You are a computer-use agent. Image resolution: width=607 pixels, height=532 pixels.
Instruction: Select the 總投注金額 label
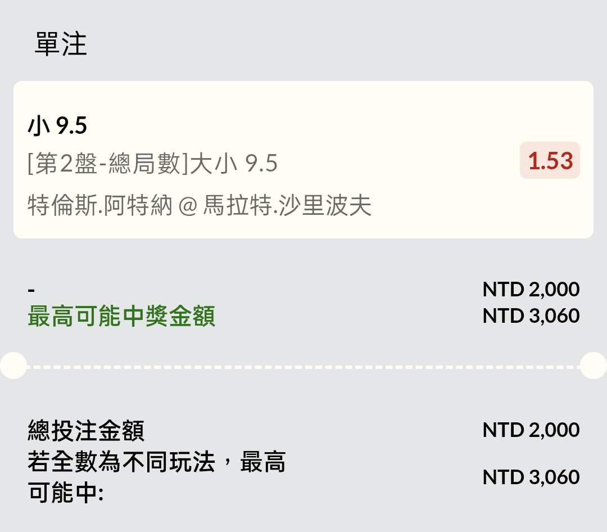pos(86,431)
